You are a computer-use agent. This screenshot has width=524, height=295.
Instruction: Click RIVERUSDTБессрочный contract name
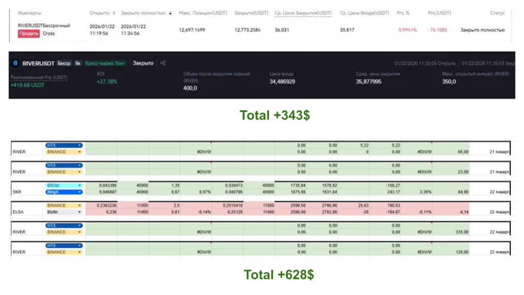pos(44,25)
